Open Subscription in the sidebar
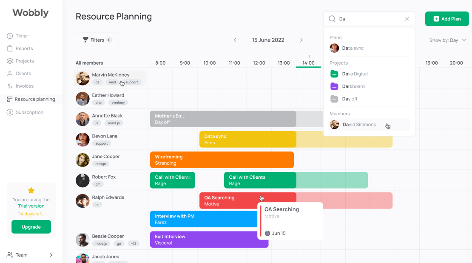The height and width of the screenshot is (263, 472). coord(25,112)
